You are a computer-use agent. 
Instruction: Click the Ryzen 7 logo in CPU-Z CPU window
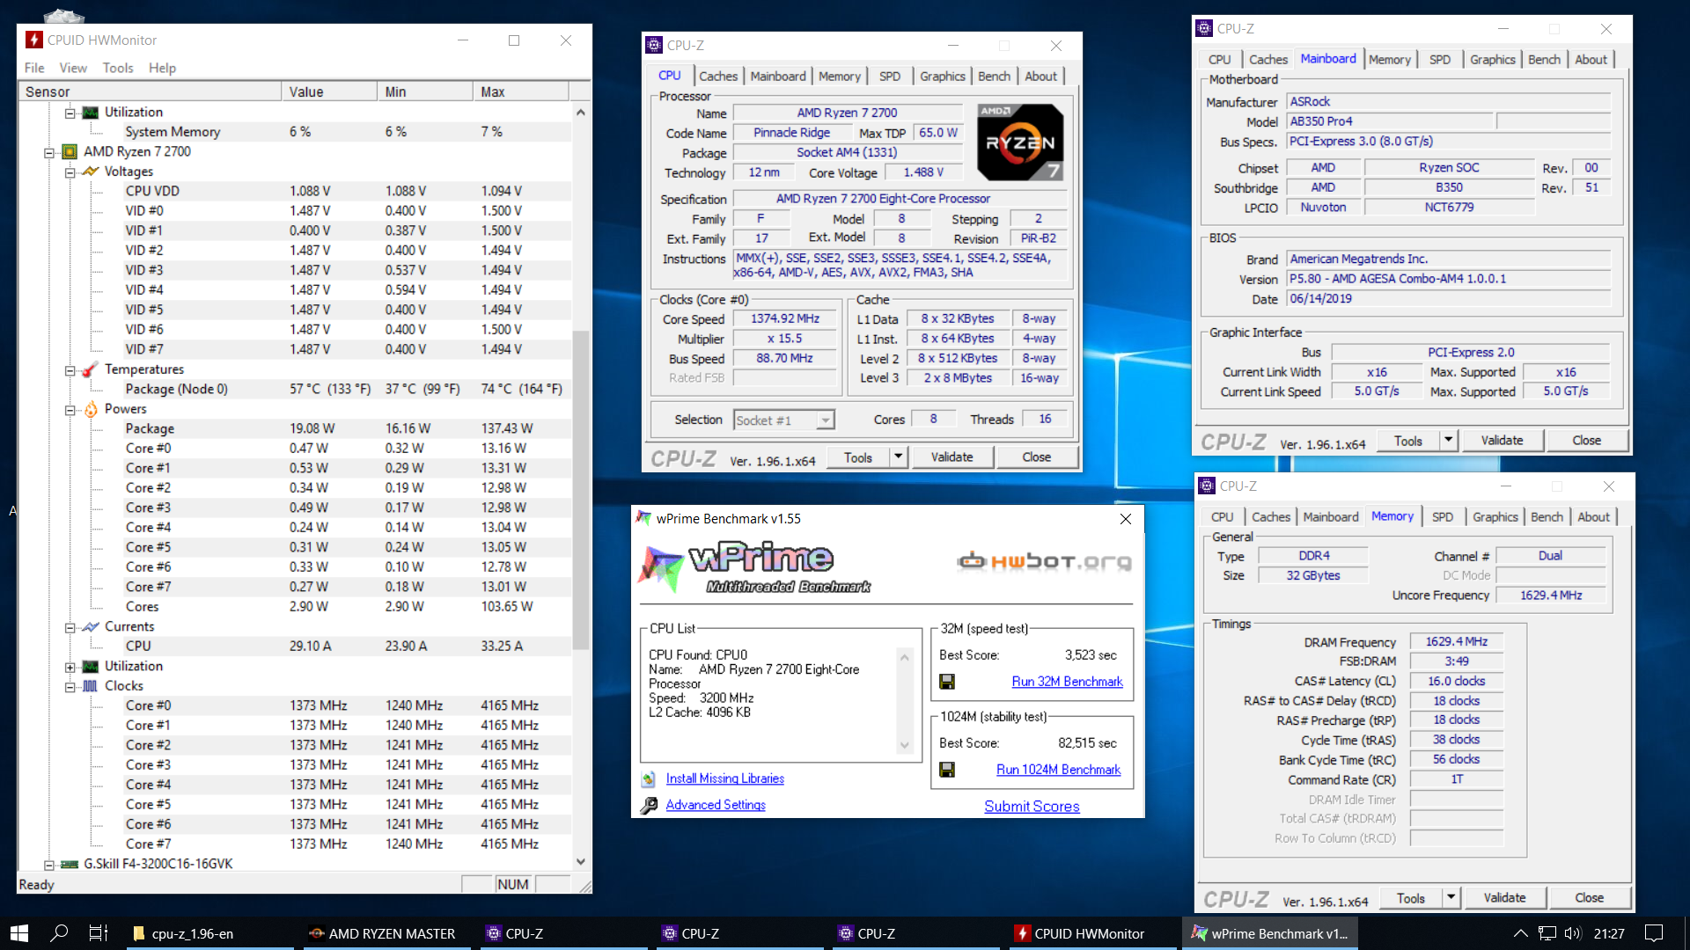(1021, 142)
